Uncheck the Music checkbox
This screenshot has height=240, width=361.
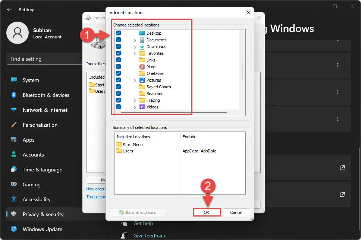[118, 66]
